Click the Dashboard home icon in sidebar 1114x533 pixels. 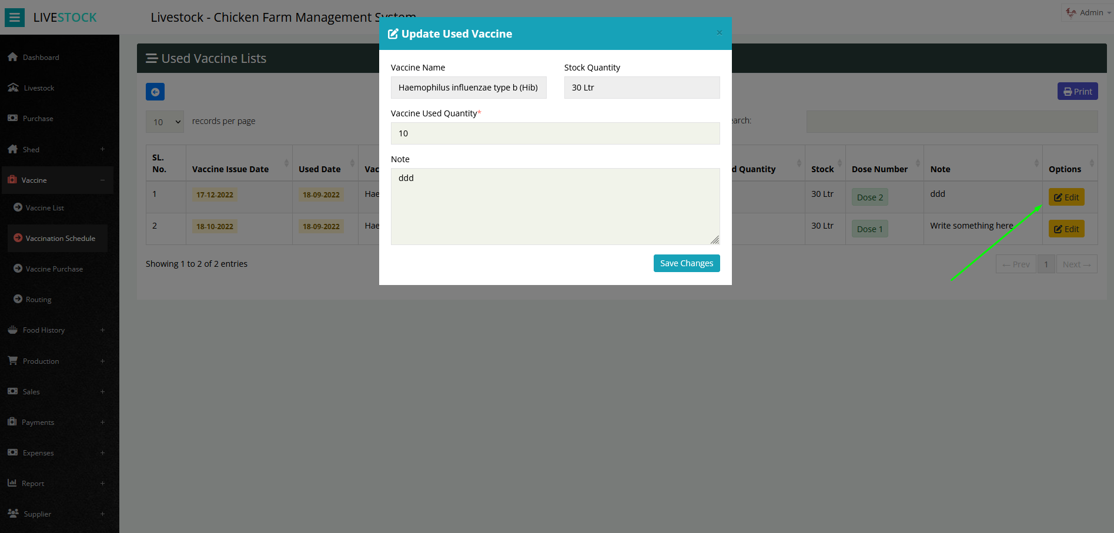tap(12, 57)
